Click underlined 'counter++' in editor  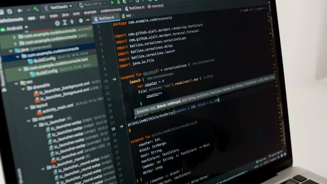click(154, 95)
